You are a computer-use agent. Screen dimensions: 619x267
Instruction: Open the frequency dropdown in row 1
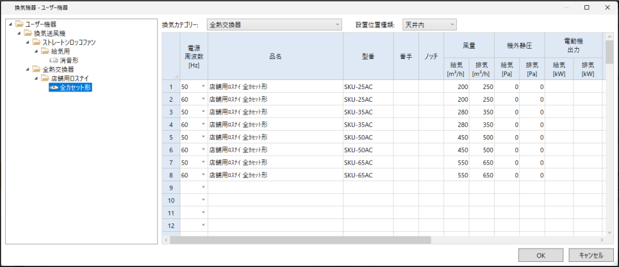click(203, 86)
